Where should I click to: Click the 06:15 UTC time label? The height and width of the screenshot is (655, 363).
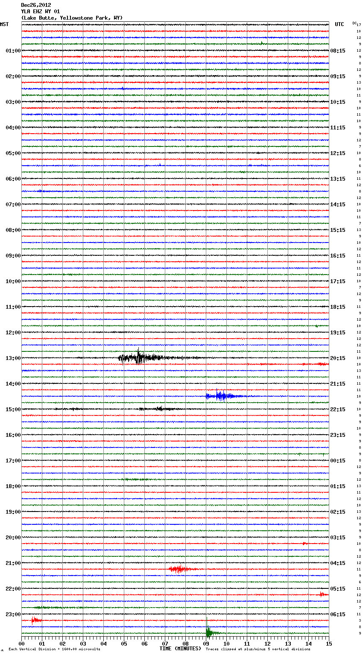[x=338, y=614]
